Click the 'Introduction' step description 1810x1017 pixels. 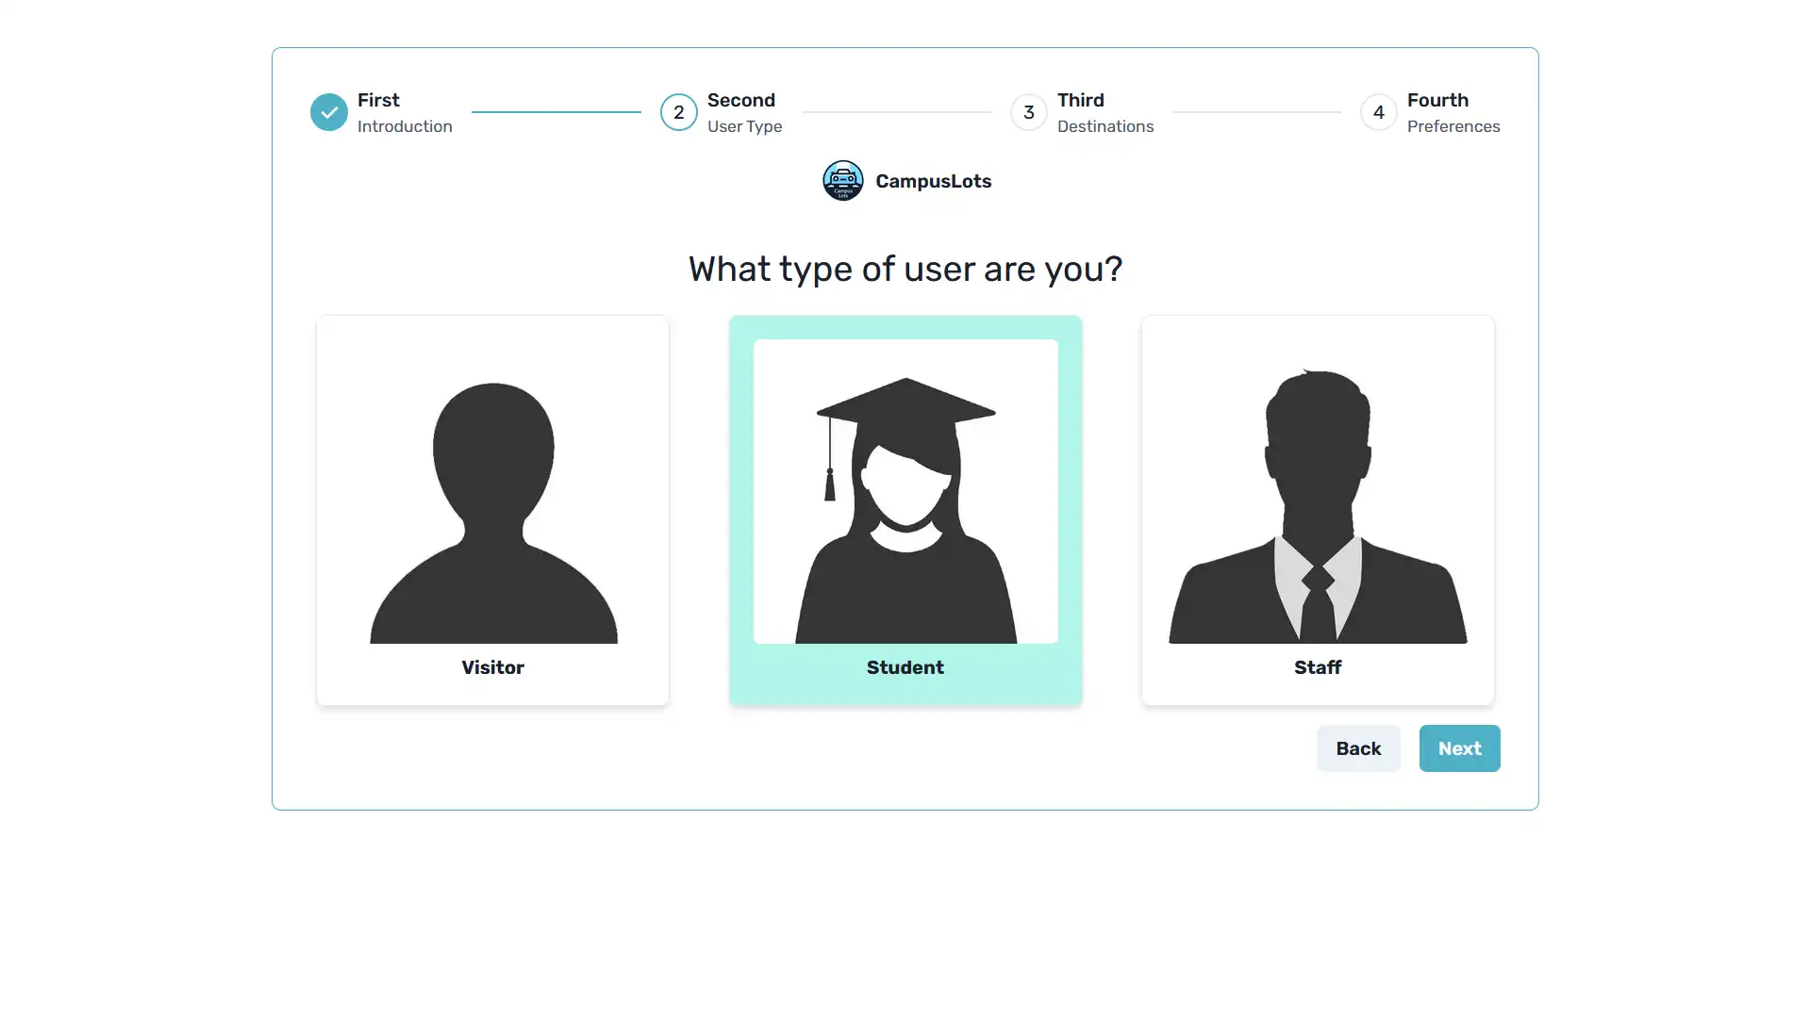click(405, 126)
